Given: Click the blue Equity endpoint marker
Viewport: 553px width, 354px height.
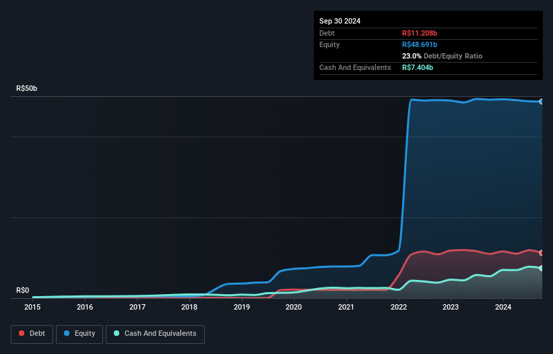Looking at the screenshot, I should (x=542, y=102).
